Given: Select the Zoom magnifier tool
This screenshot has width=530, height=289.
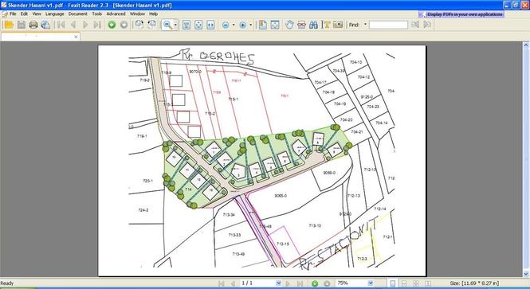Looking at the screenshot, I should 167,25.
